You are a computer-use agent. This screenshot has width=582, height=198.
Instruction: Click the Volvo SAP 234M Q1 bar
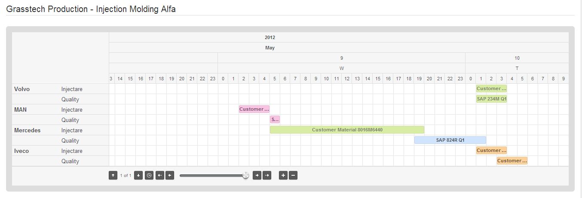coord(491,99)
